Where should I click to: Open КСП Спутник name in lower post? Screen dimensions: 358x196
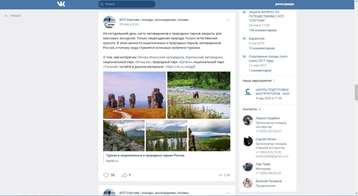click(154, 193)
